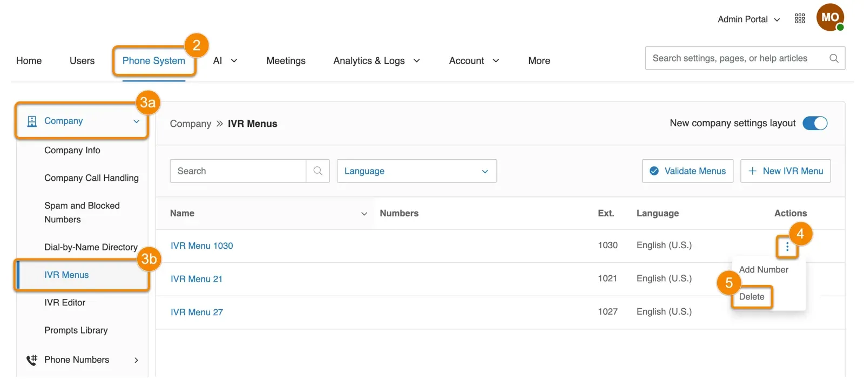Open the Account dropdown menu
This screenshot has width=864, height=381.
(x=474, y=61)
